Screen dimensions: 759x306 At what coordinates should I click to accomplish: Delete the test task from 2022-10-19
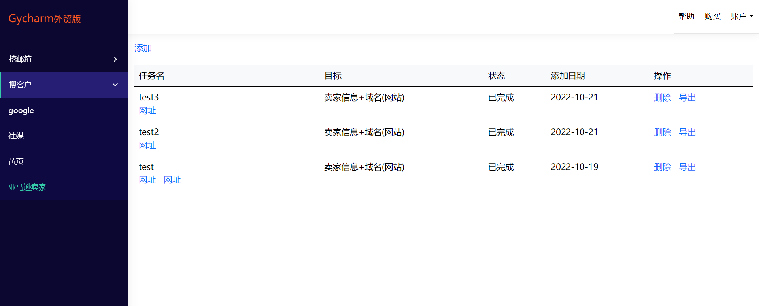coord(663,167)
